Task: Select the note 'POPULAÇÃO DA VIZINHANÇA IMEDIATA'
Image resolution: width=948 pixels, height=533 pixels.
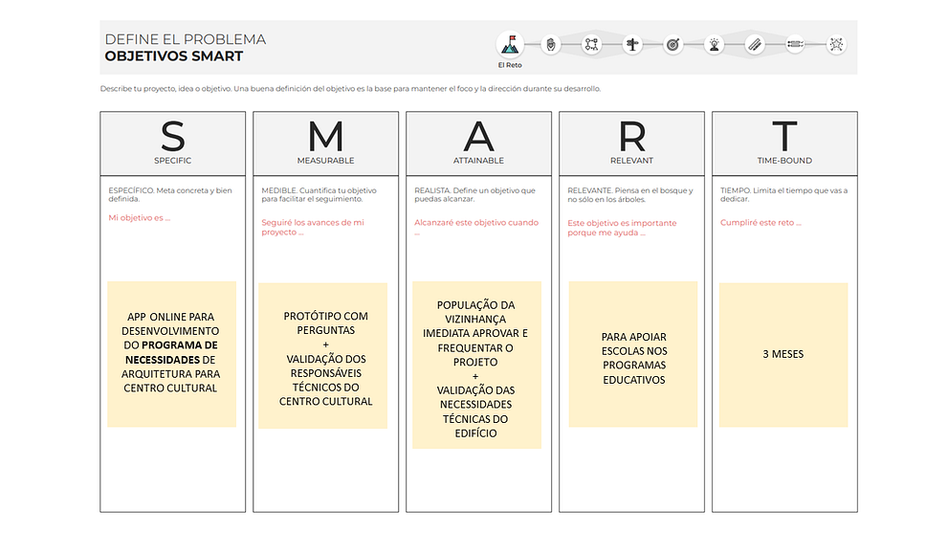Action: [476, 365]
